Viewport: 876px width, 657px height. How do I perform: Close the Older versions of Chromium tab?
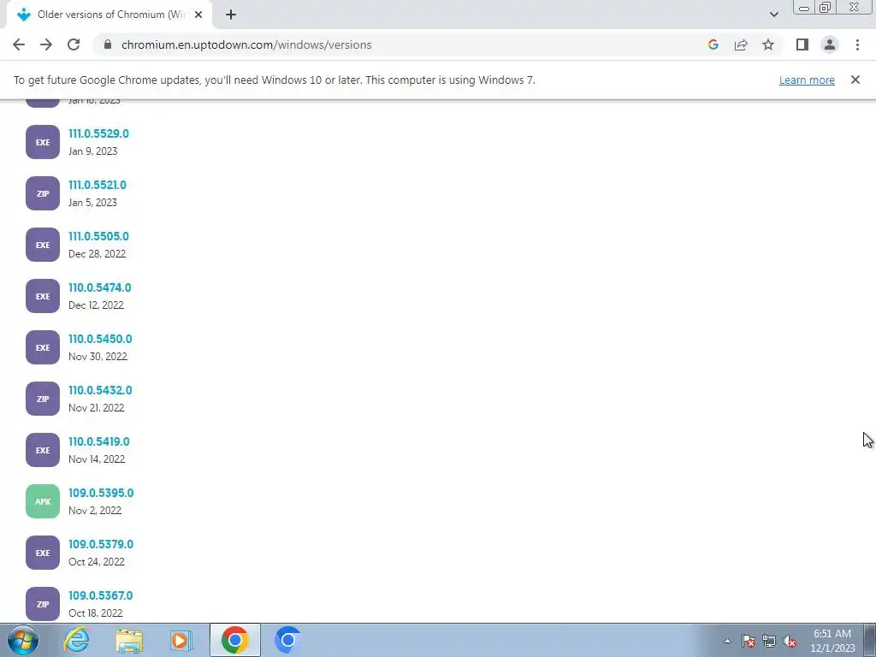(x=198, y=15)
